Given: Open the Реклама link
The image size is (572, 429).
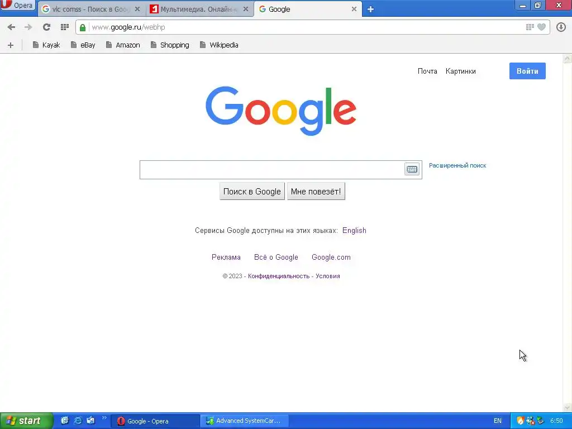Looking at the screenshot, I should point(226,257).
